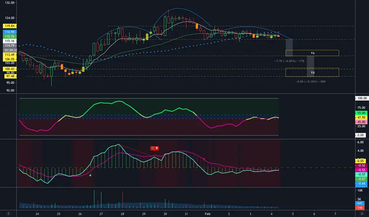369x217 pixels.
Task: Click the 10K volume scale value
Action: click(x=360, y=191)
